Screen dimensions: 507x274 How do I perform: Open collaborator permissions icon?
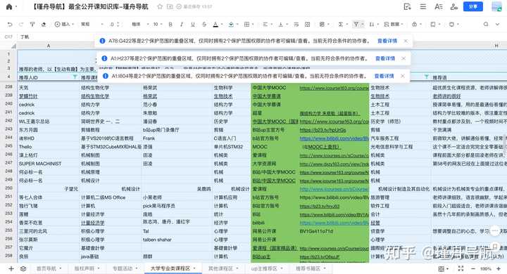(x=454, y=6)
